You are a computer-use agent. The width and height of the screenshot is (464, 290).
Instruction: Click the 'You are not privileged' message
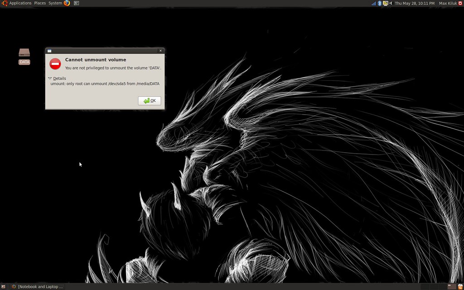113,68
